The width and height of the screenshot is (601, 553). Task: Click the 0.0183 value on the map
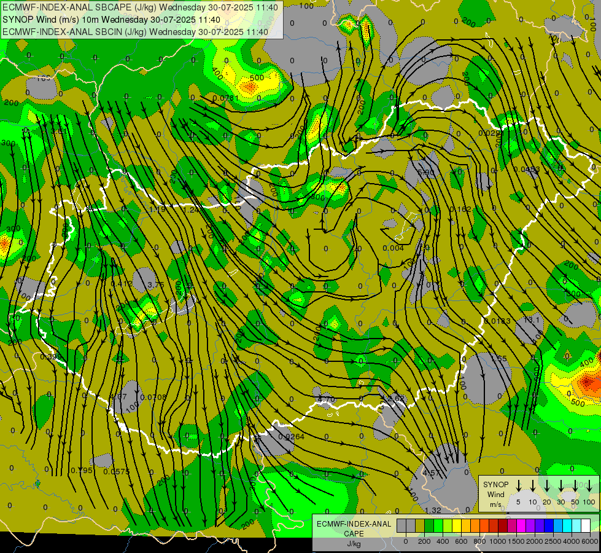pos(497,321)
